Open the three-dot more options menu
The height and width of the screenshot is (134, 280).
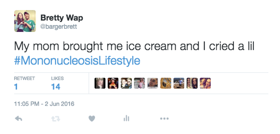(164, 119)
